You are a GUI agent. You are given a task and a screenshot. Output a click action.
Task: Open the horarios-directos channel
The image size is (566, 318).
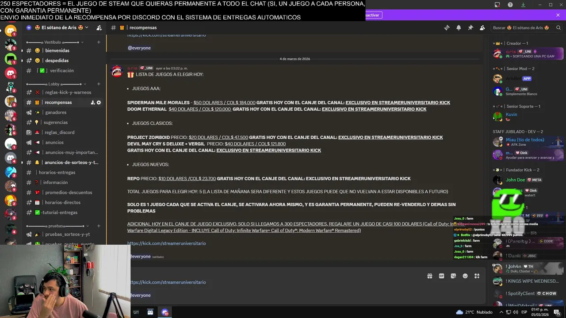pyautogui.click(x=63, y=202)
